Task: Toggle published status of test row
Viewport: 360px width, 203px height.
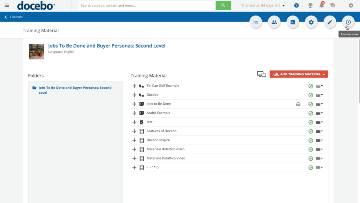Action: 311,122
